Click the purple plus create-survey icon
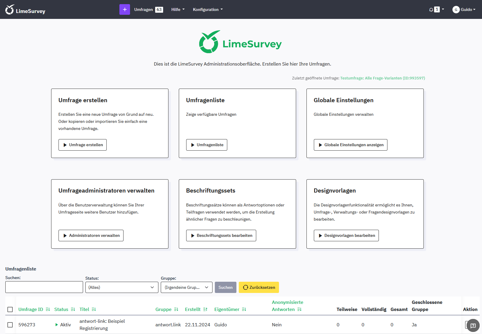The width and height of the screenshot is (482, 334). [x=124, y=9]
